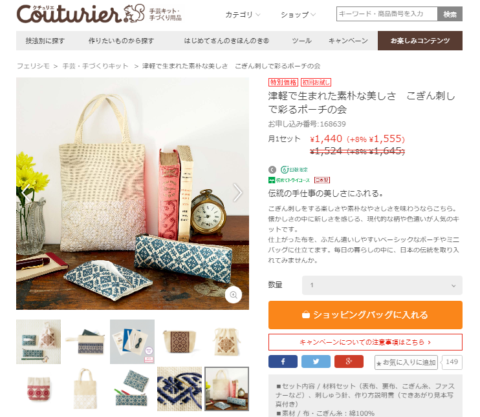Share the product on Google Plus
This screenshot has height=417, width=480.
point(349,361)
